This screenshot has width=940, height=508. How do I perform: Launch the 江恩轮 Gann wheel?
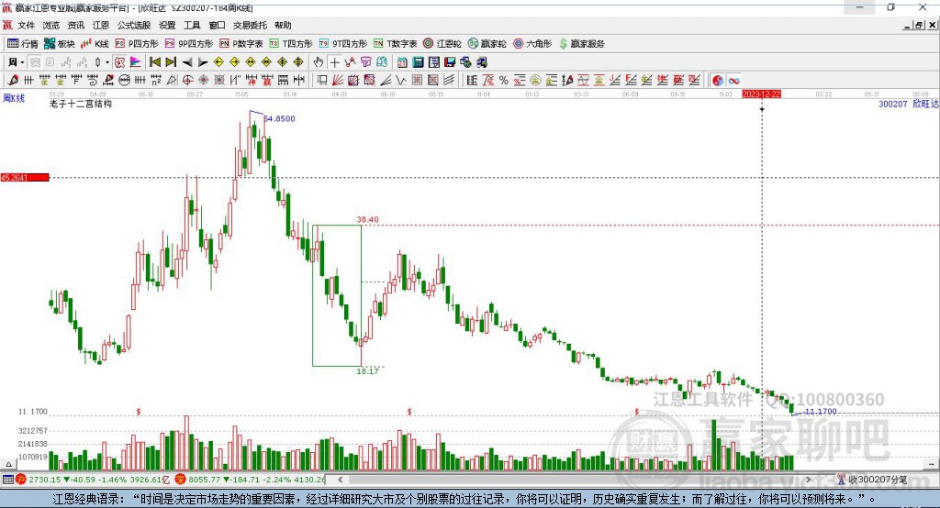(x=442, y=44)
